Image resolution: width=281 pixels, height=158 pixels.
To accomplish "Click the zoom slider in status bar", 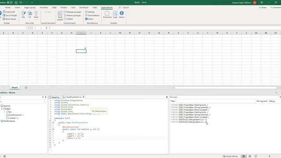I will click(269, 156).
